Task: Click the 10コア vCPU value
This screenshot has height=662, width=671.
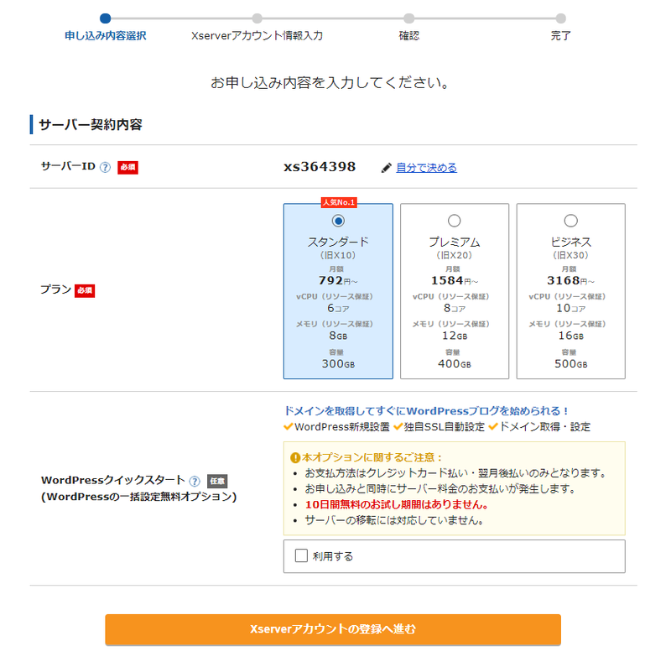Action: [x=570, y=308]
